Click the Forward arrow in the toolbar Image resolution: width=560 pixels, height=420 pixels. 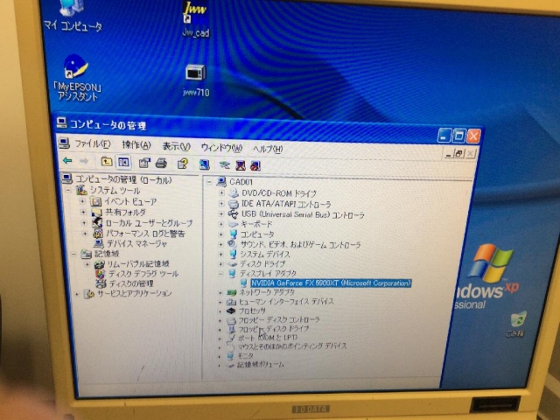[x=84, y=161]
